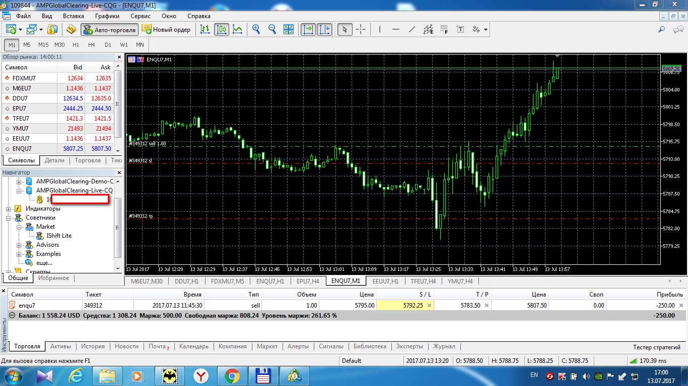Click the MetaTrader icon on the taskbar
This screenshot has width=688, height=386.
[295, 376]
